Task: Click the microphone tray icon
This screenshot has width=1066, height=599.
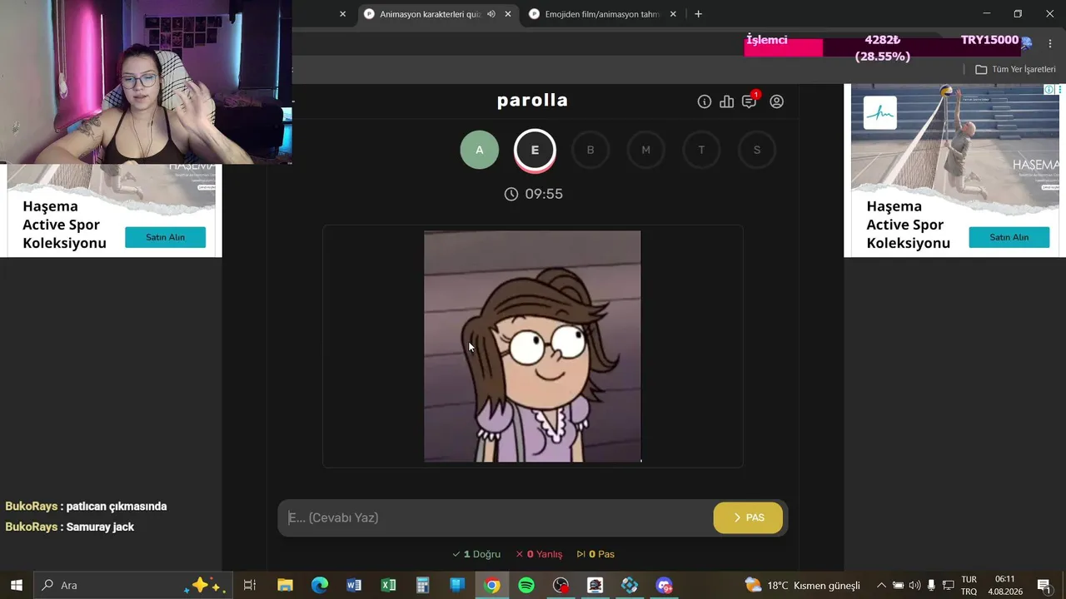Action: click(931, 585)
